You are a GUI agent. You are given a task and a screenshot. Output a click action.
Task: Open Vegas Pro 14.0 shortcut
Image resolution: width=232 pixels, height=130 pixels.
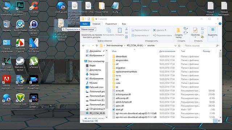pyautogui.click(x=34, y=45)
